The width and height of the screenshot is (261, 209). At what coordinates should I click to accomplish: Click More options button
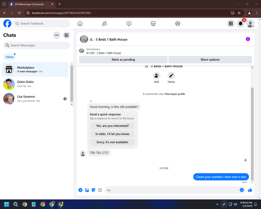click(x=210, y=60)
